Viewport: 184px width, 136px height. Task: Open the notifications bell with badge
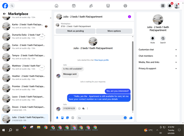click(170, 6)
